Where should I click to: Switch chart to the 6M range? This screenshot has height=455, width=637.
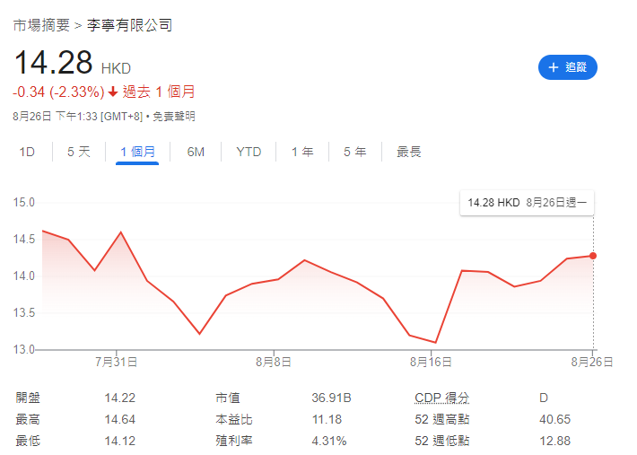click(196, 153)
